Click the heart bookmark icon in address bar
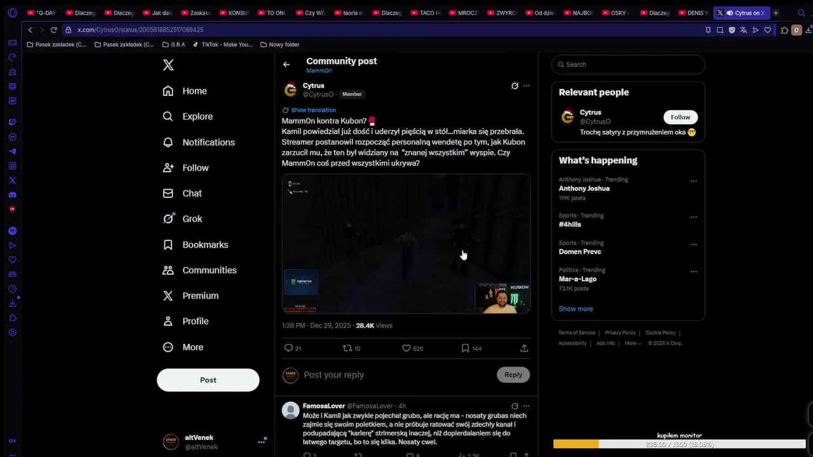The height and width of the screenshot is (457, 813). coord(767,30)
